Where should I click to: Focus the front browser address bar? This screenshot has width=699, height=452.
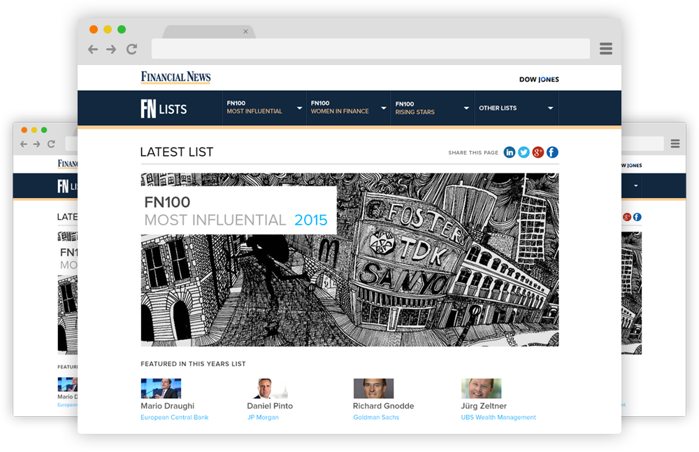point(370,49)
